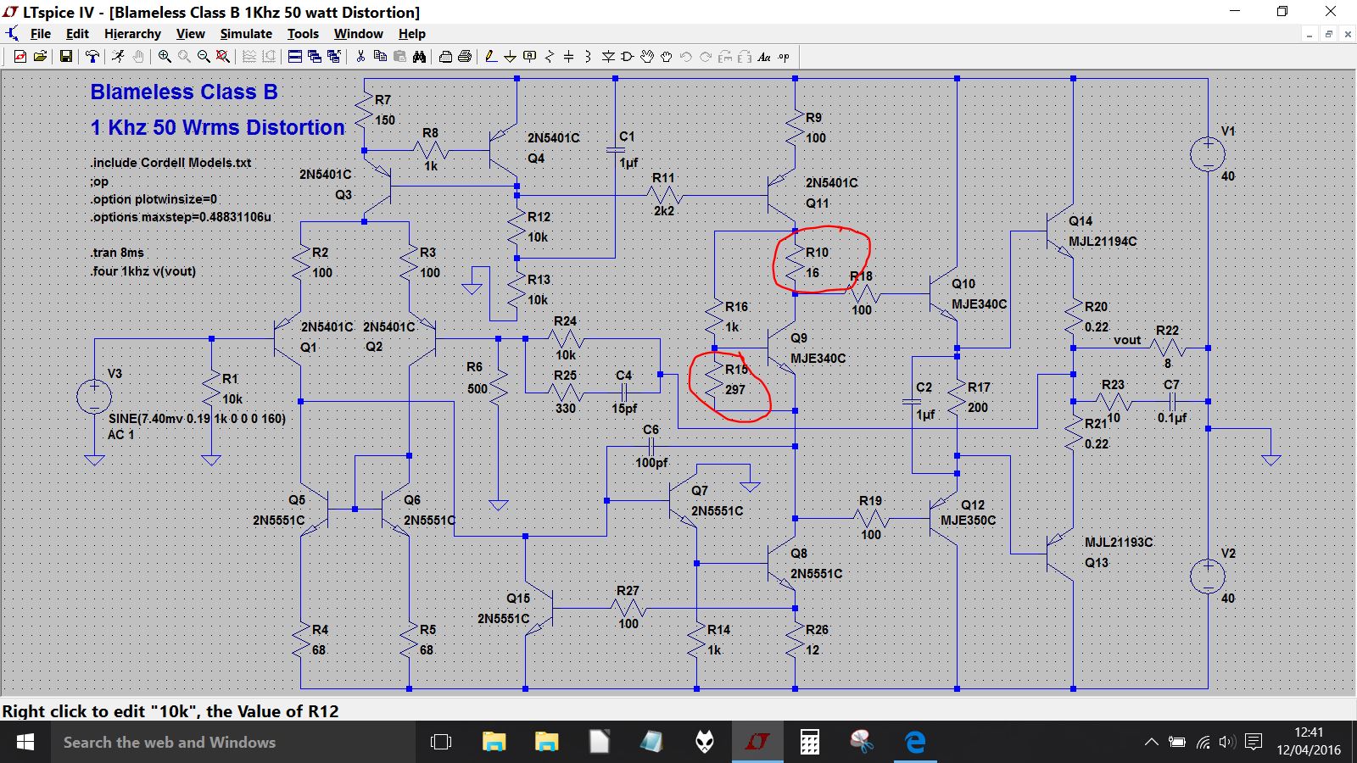Screen dimensions: 1357x763
Task: Click the 'Blameless Class B' title text
Action: tap(184, 92)
